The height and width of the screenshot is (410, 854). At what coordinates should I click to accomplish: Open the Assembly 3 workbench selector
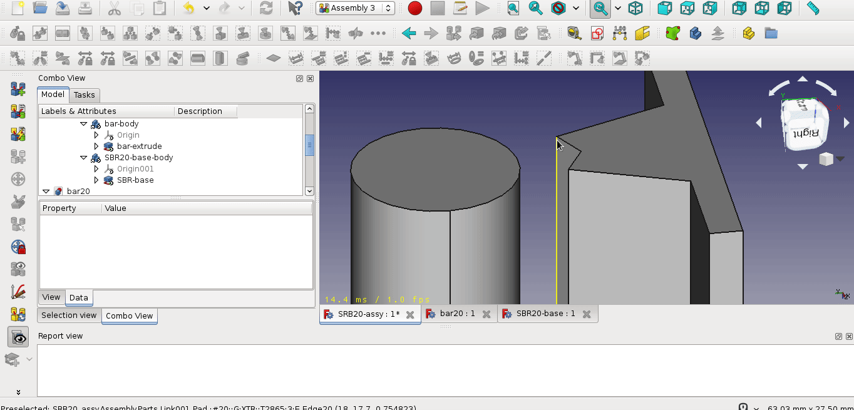pos(355,8)
